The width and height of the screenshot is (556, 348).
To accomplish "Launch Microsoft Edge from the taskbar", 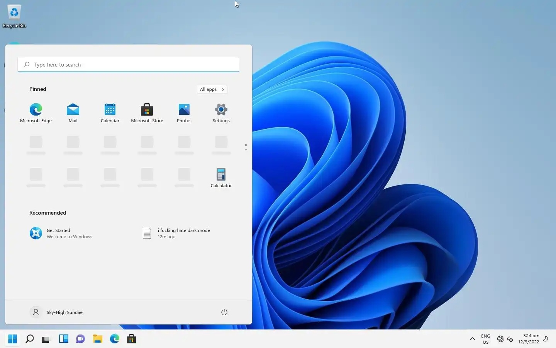I will click(x=114, y=339).
